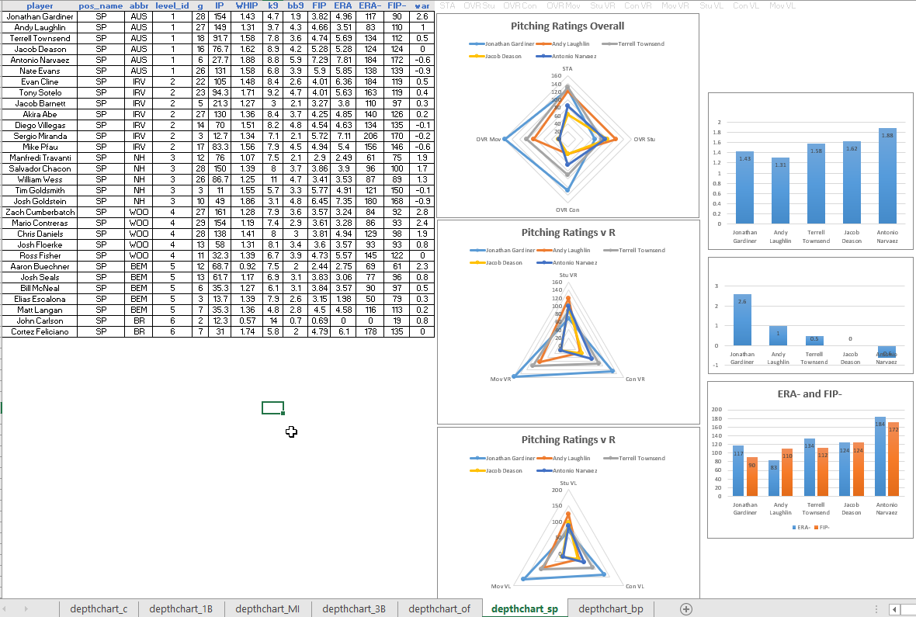916x617 pixels.
Task: Select the Jonathan Gardiner player cell
Action: click(x=40, y=16)
